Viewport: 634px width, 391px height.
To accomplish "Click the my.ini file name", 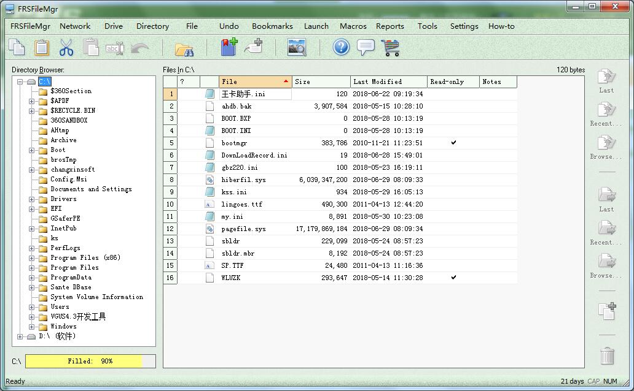I will coord(232,216).
